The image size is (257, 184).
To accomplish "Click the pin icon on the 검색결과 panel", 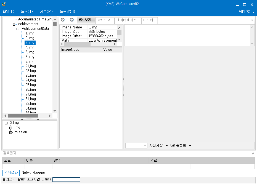I will pyautogui.click(x=252, y=153).
